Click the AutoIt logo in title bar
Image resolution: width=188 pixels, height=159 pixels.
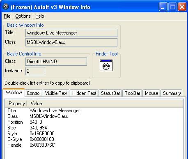(6, 7)
